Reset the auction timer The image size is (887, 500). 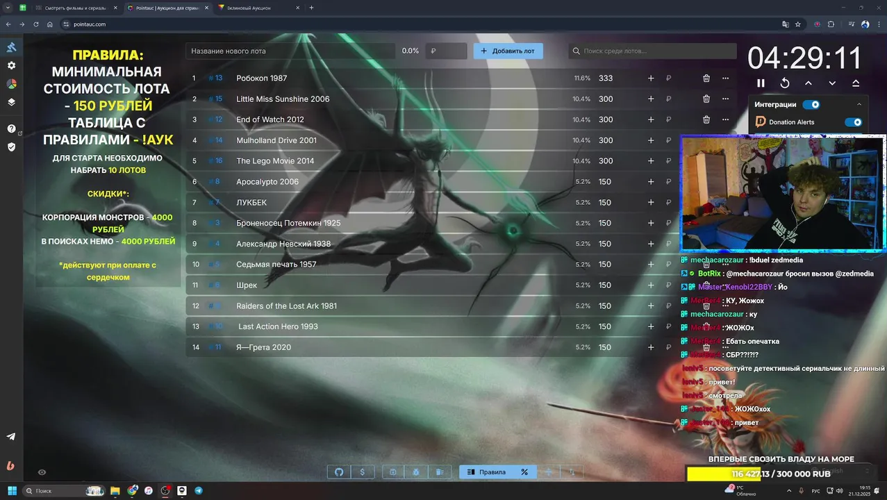tap(785, 83)
